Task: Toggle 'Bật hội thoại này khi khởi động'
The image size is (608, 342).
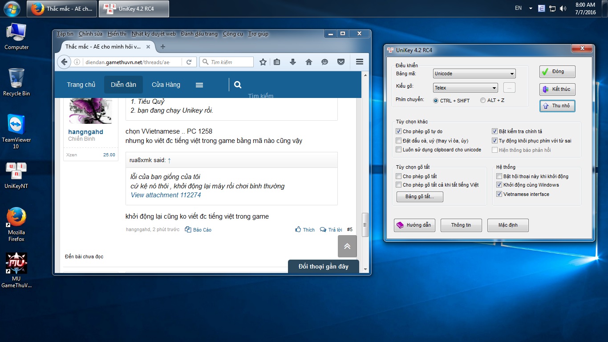Action: click(499, 176)
